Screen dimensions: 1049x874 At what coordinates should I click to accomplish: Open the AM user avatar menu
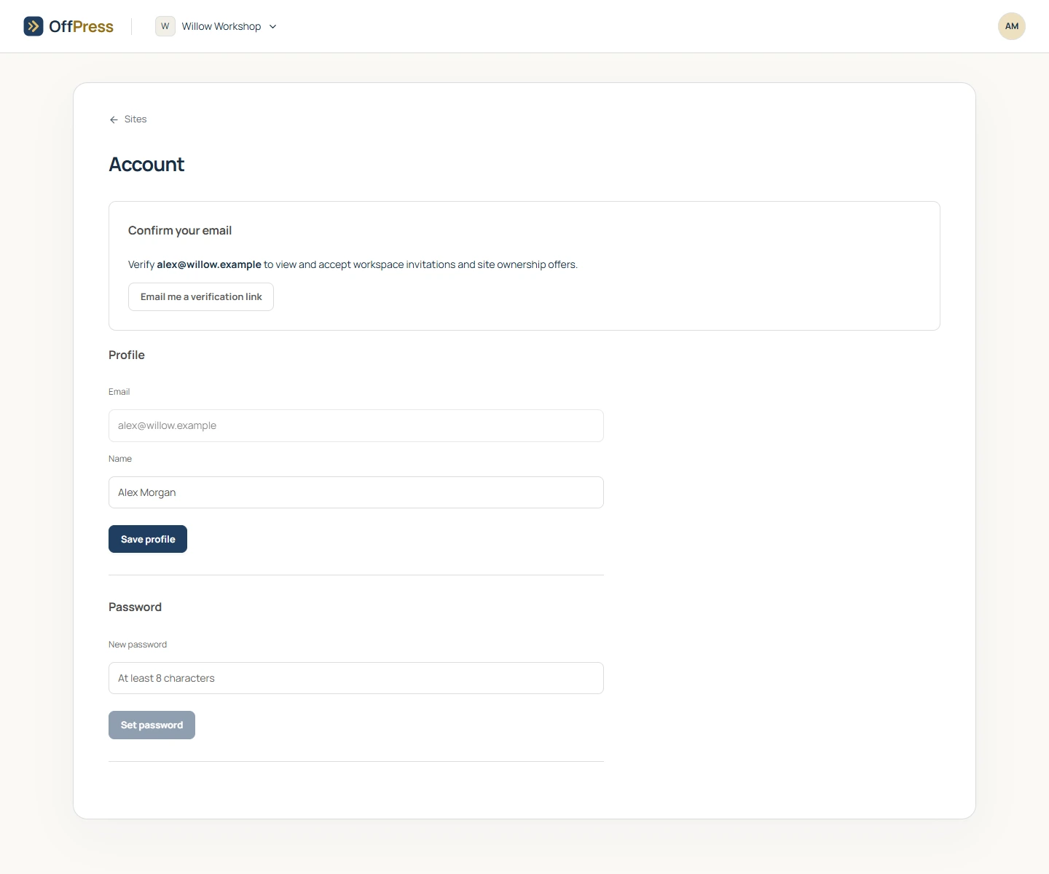point(1012,26)
